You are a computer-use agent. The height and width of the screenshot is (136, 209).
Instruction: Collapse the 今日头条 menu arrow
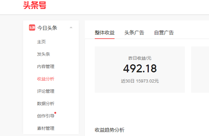coord(71,28)
